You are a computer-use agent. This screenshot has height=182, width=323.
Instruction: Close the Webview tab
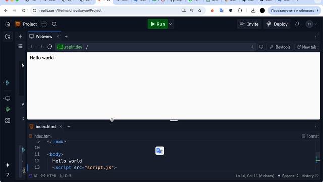click(58, 37)
